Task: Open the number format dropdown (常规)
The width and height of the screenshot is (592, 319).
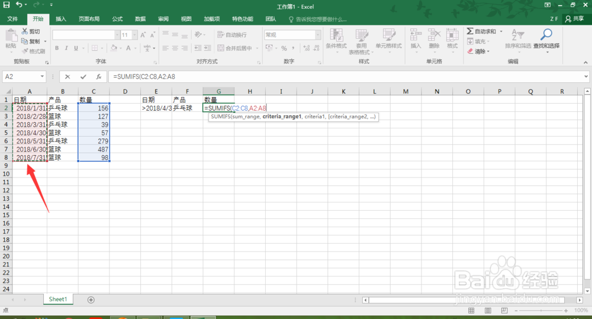Action: (x=318, y=35)
